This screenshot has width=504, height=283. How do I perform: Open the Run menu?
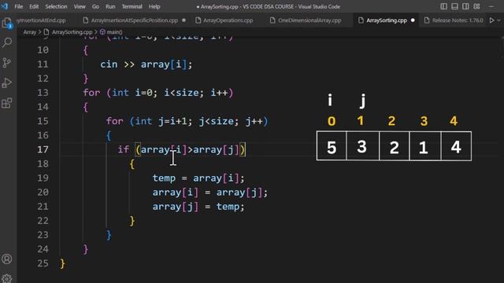(110, 6)
